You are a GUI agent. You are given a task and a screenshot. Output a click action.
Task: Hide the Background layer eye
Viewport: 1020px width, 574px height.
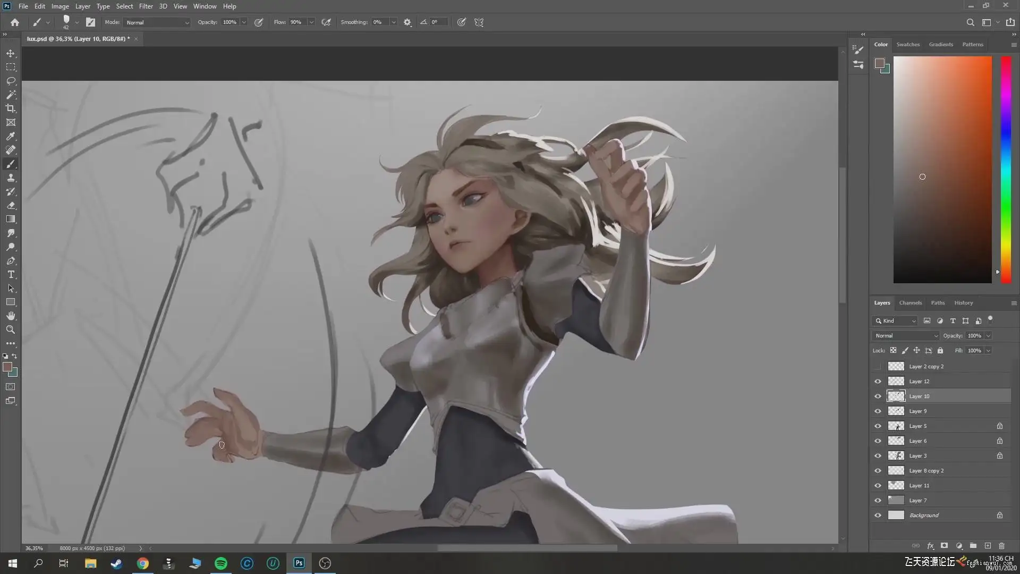[x=878, y=516]
